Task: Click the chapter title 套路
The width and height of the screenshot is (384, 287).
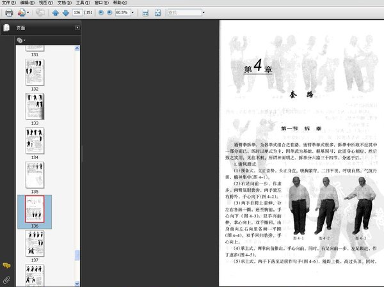Action: point(301,95)
